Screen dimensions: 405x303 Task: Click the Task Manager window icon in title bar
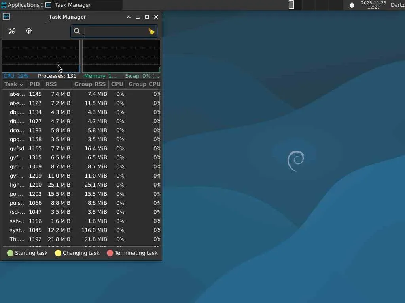pos(6,17)
